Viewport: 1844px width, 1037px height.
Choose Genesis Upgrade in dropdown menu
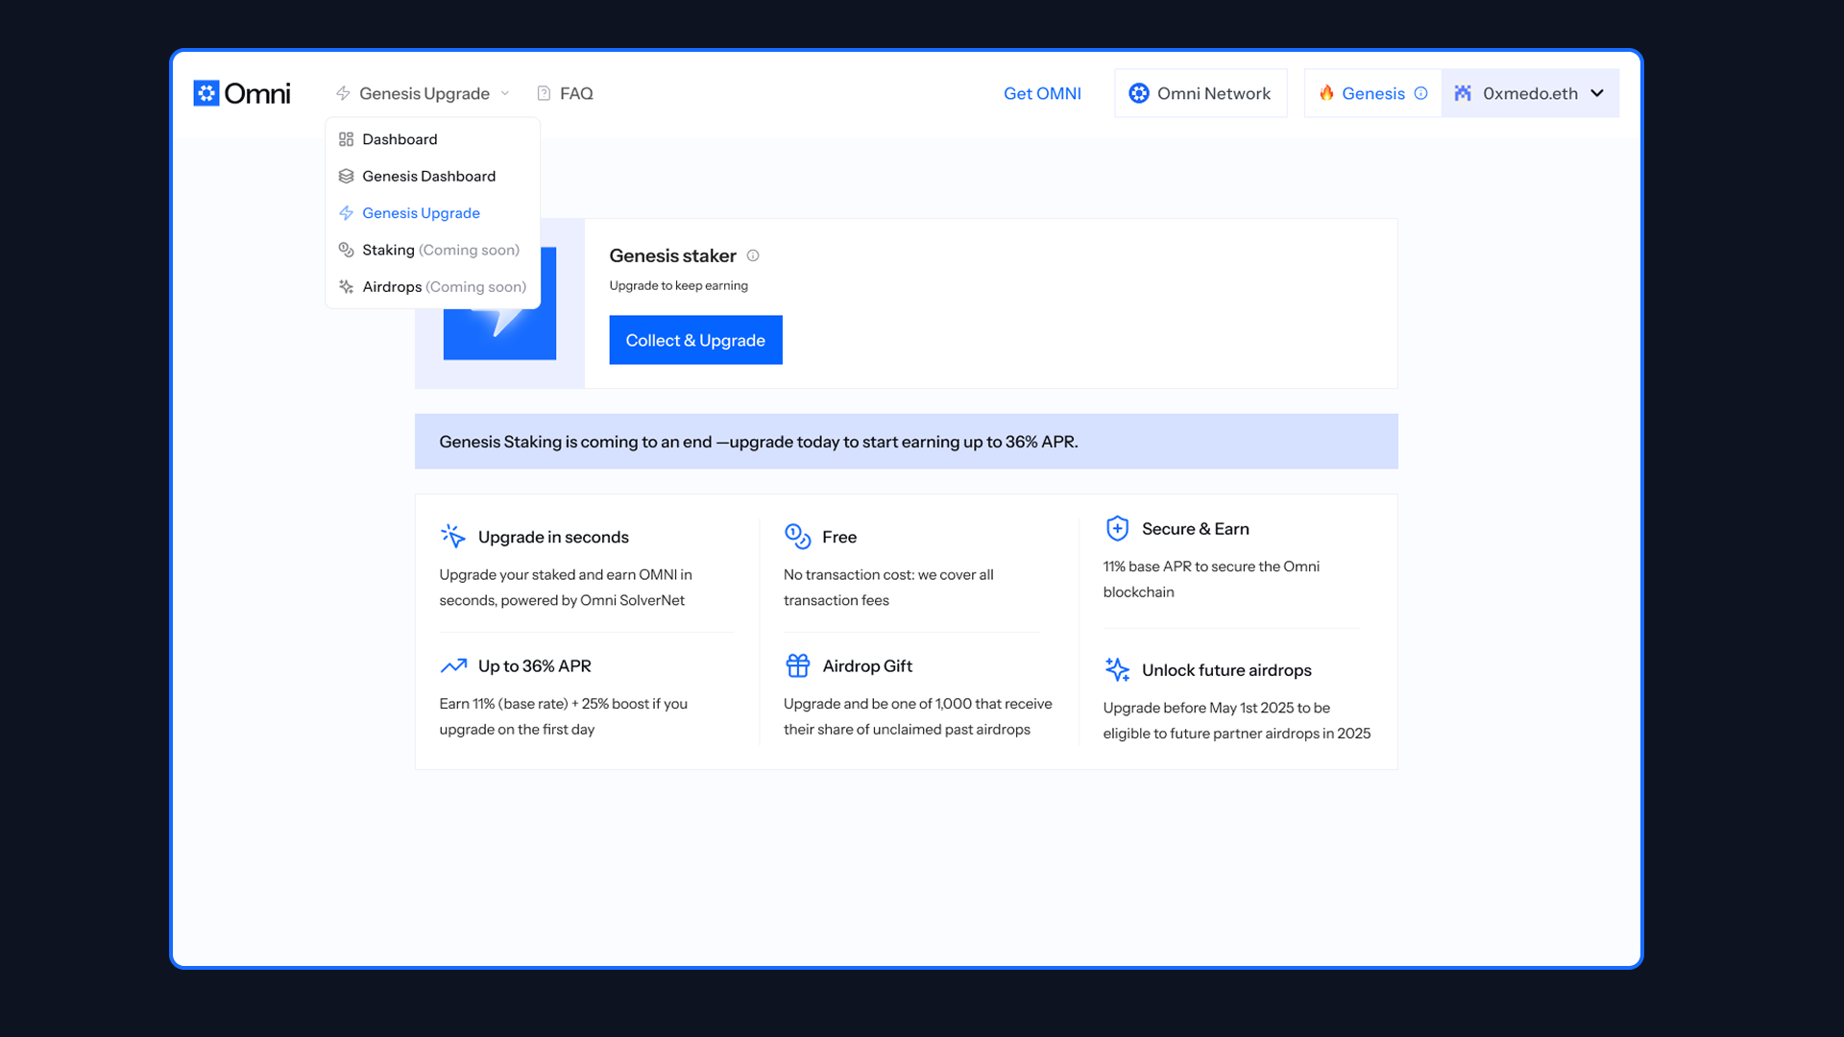(421, 213)
